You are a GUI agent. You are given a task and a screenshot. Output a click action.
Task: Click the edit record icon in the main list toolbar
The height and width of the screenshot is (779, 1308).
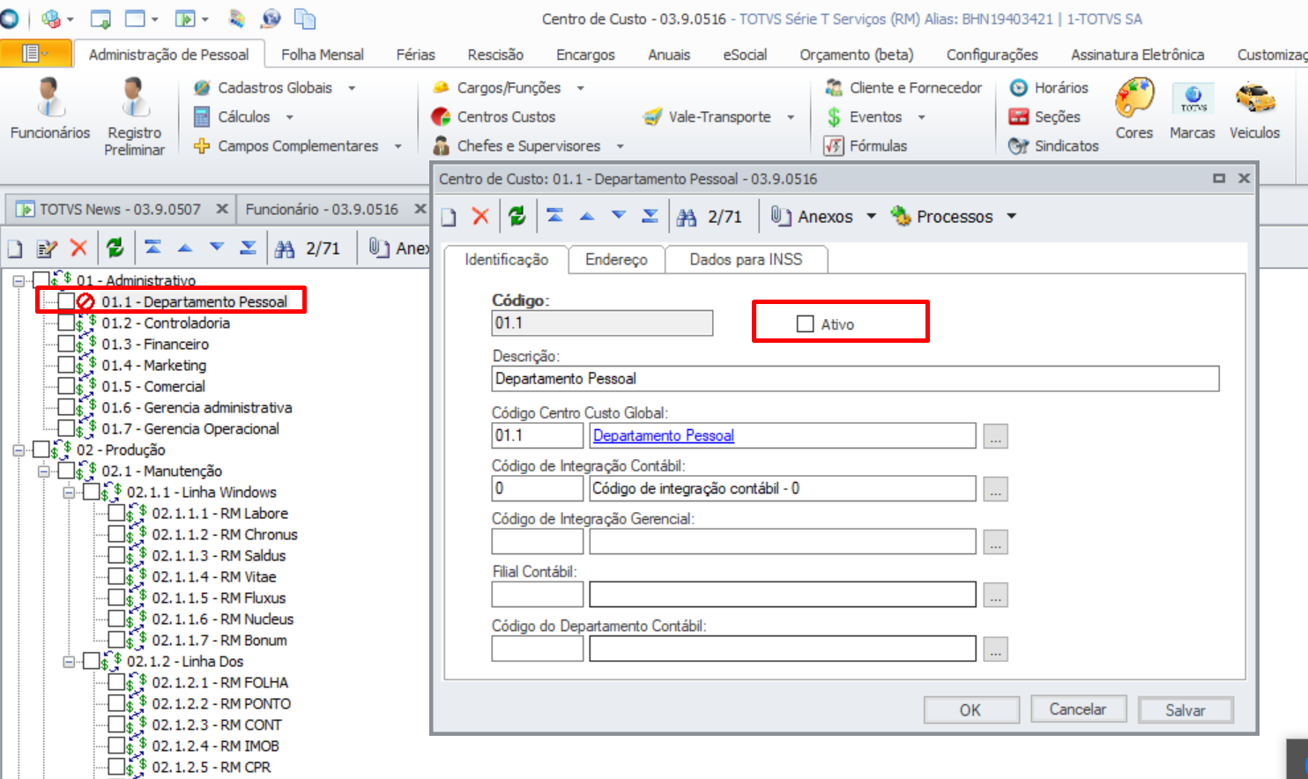point(47,249)
